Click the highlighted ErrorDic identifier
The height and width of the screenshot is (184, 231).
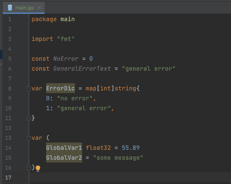pyautogui.click(x=60, y=88)
